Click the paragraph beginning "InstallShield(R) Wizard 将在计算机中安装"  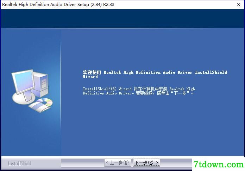(139, 91)
